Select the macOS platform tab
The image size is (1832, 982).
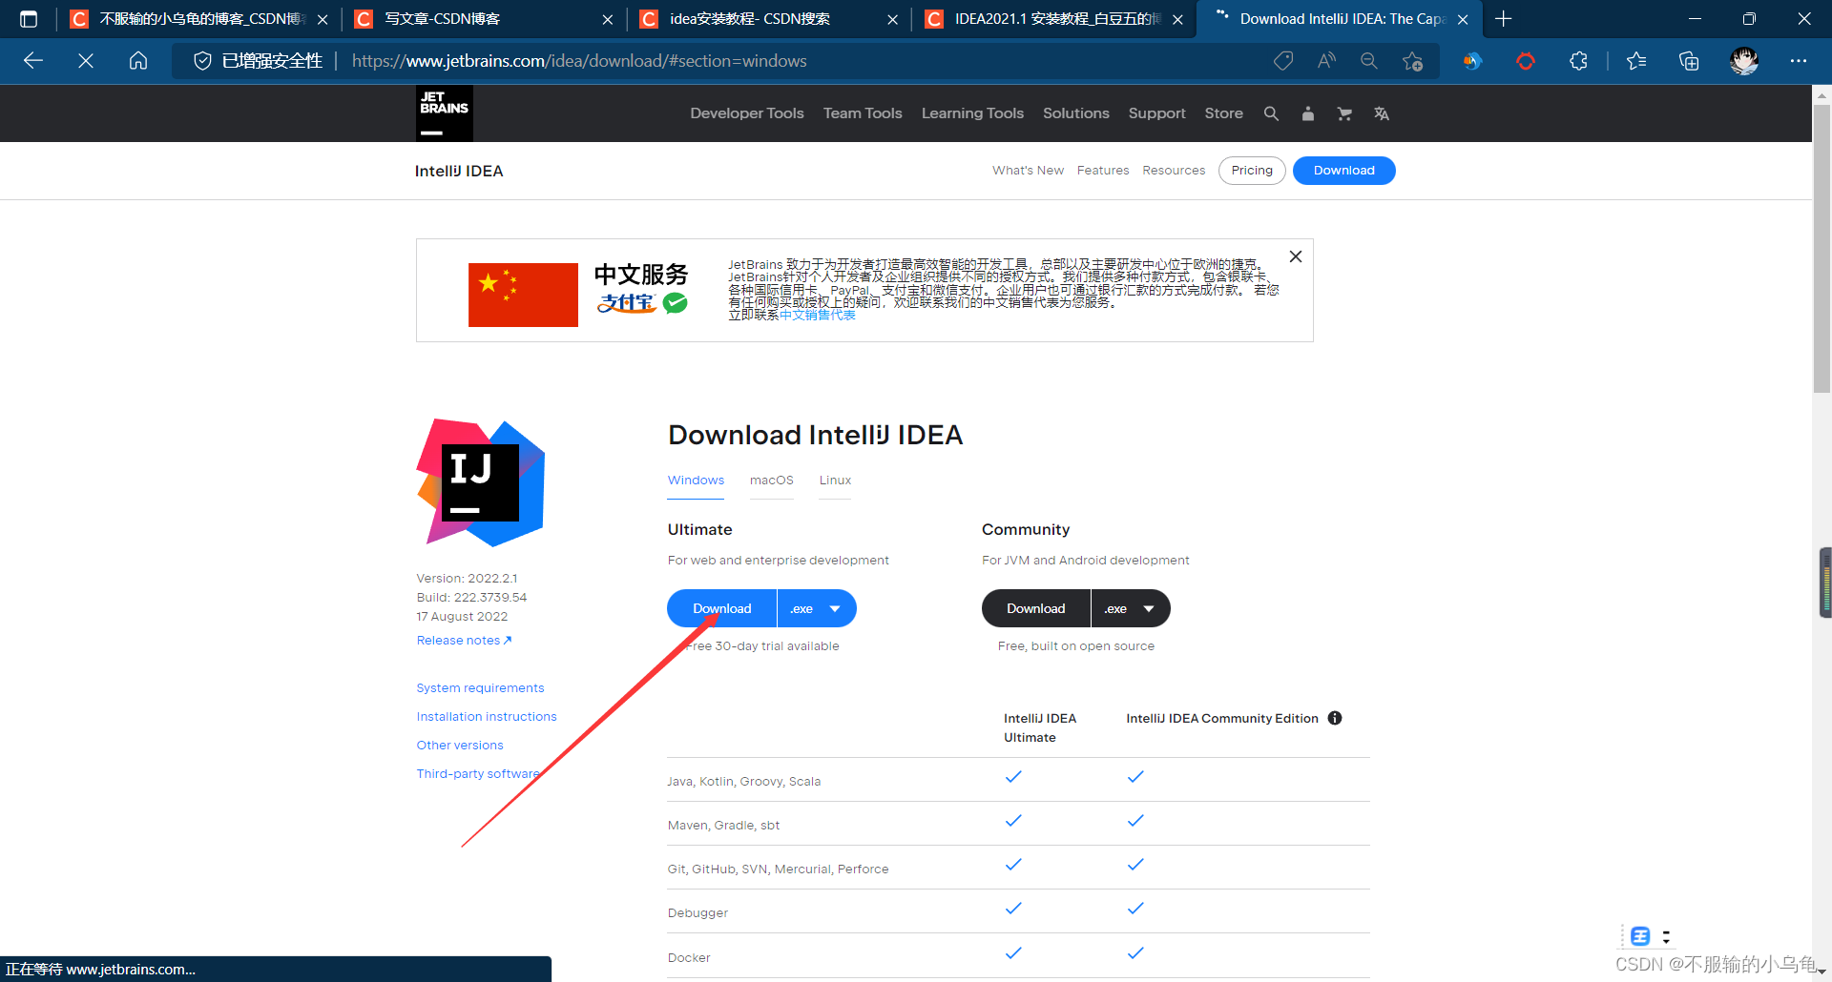pyautogui.click(x=772, y=481)
